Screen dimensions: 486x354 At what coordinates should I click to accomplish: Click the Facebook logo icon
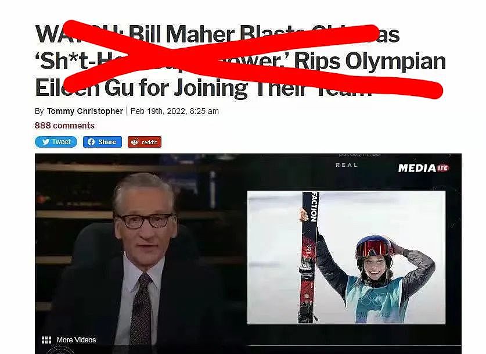click(x=91, y=142)
